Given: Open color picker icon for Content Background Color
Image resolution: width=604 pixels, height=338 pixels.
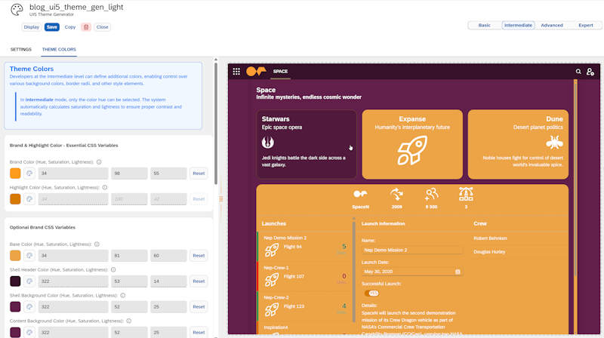Looking at the screenshot, I should (29, 332).
